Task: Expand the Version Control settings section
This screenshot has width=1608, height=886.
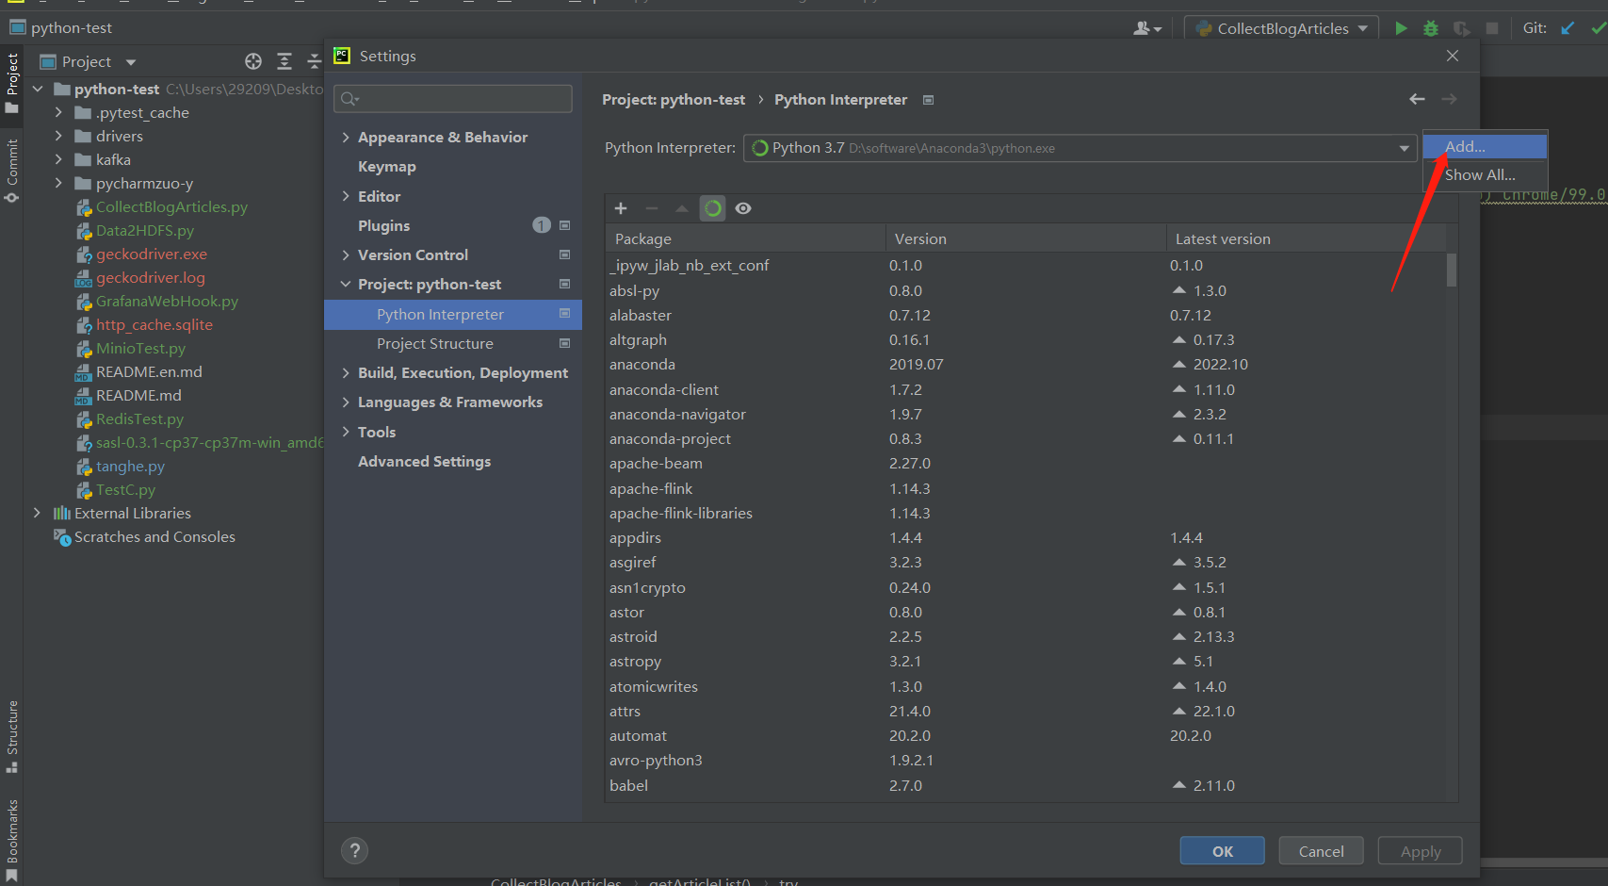Action: tap(346, 254)
